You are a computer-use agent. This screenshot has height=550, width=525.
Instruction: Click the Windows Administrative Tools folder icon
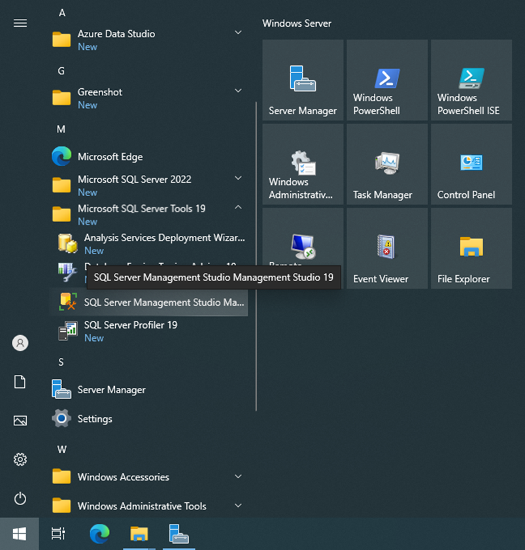61,506
